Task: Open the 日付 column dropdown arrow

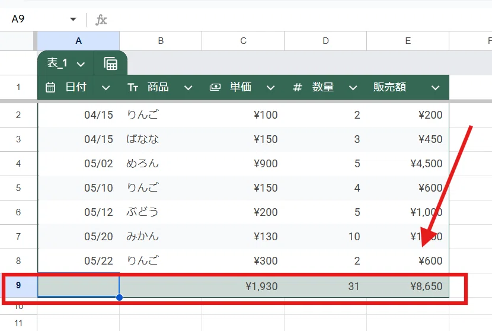Action: (x=106, y=88)
